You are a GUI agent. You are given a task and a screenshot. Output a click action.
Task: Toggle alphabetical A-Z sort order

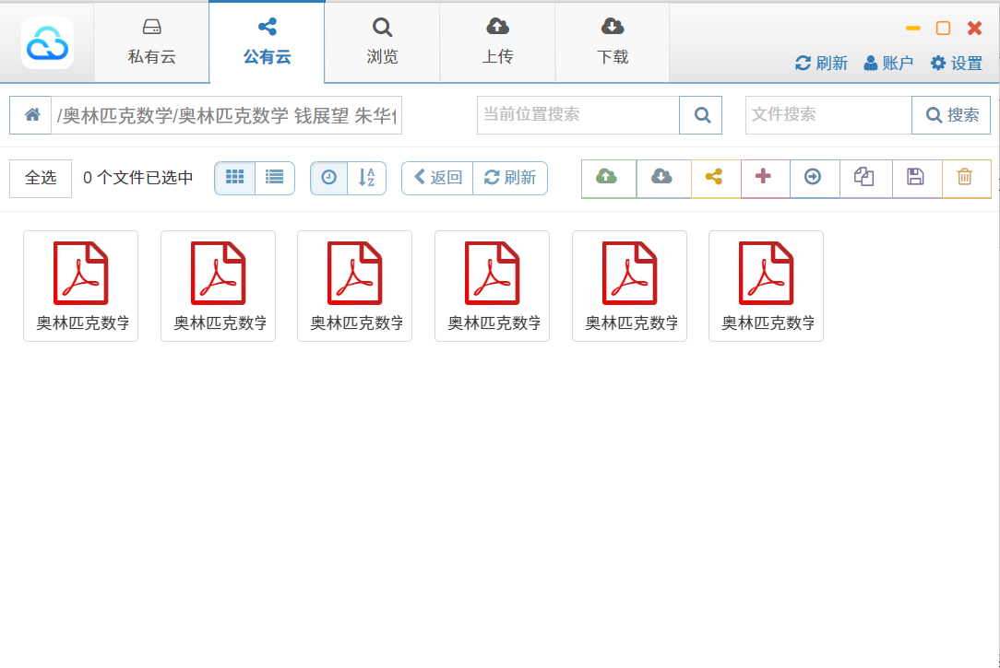tap(367, 178)
